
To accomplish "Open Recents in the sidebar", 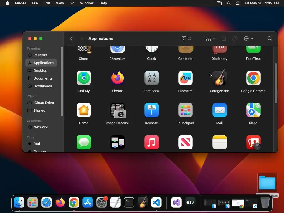I will click(x=41, y=55).
